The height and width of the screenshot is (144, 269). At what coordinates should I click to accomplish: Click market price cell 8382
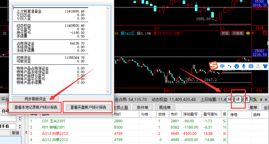[175, 127]
